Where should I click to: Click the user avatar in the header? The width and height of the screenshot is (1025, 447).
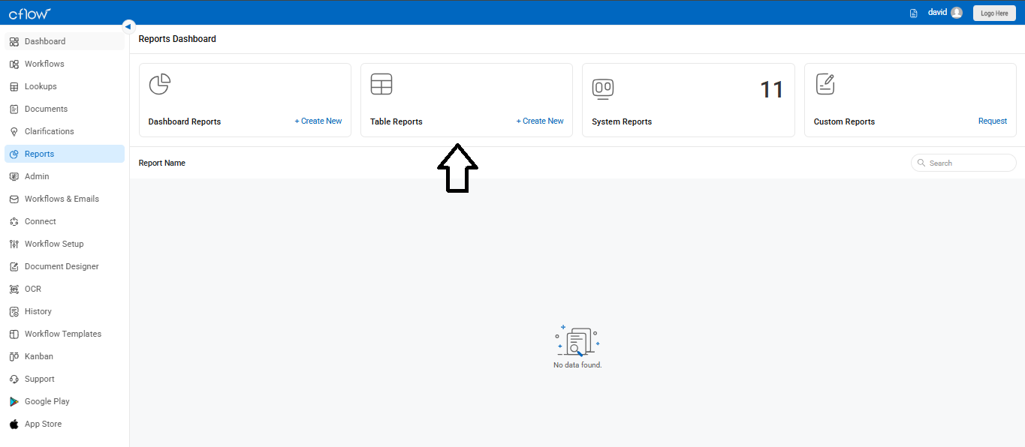tap(956, 13)
